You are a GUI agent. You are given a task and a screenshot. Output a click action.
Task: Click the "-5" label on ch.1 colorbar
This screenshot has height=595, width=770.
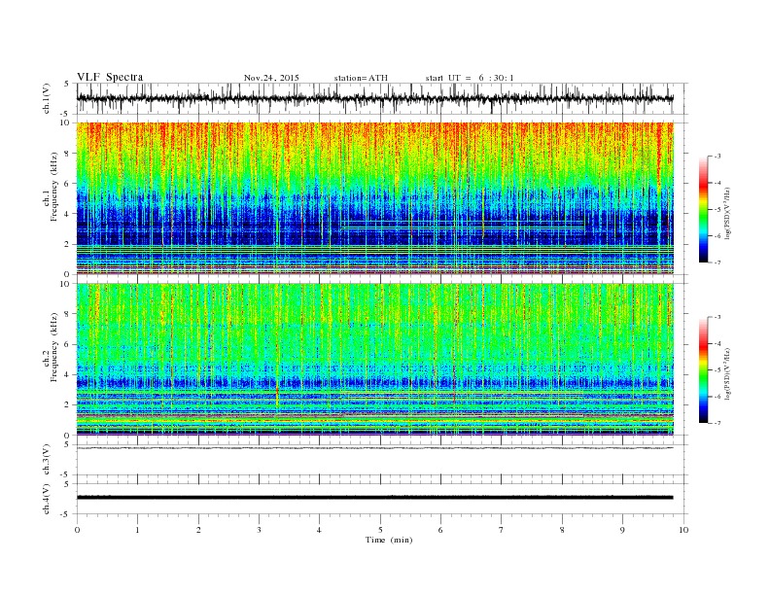coord(717,210)
